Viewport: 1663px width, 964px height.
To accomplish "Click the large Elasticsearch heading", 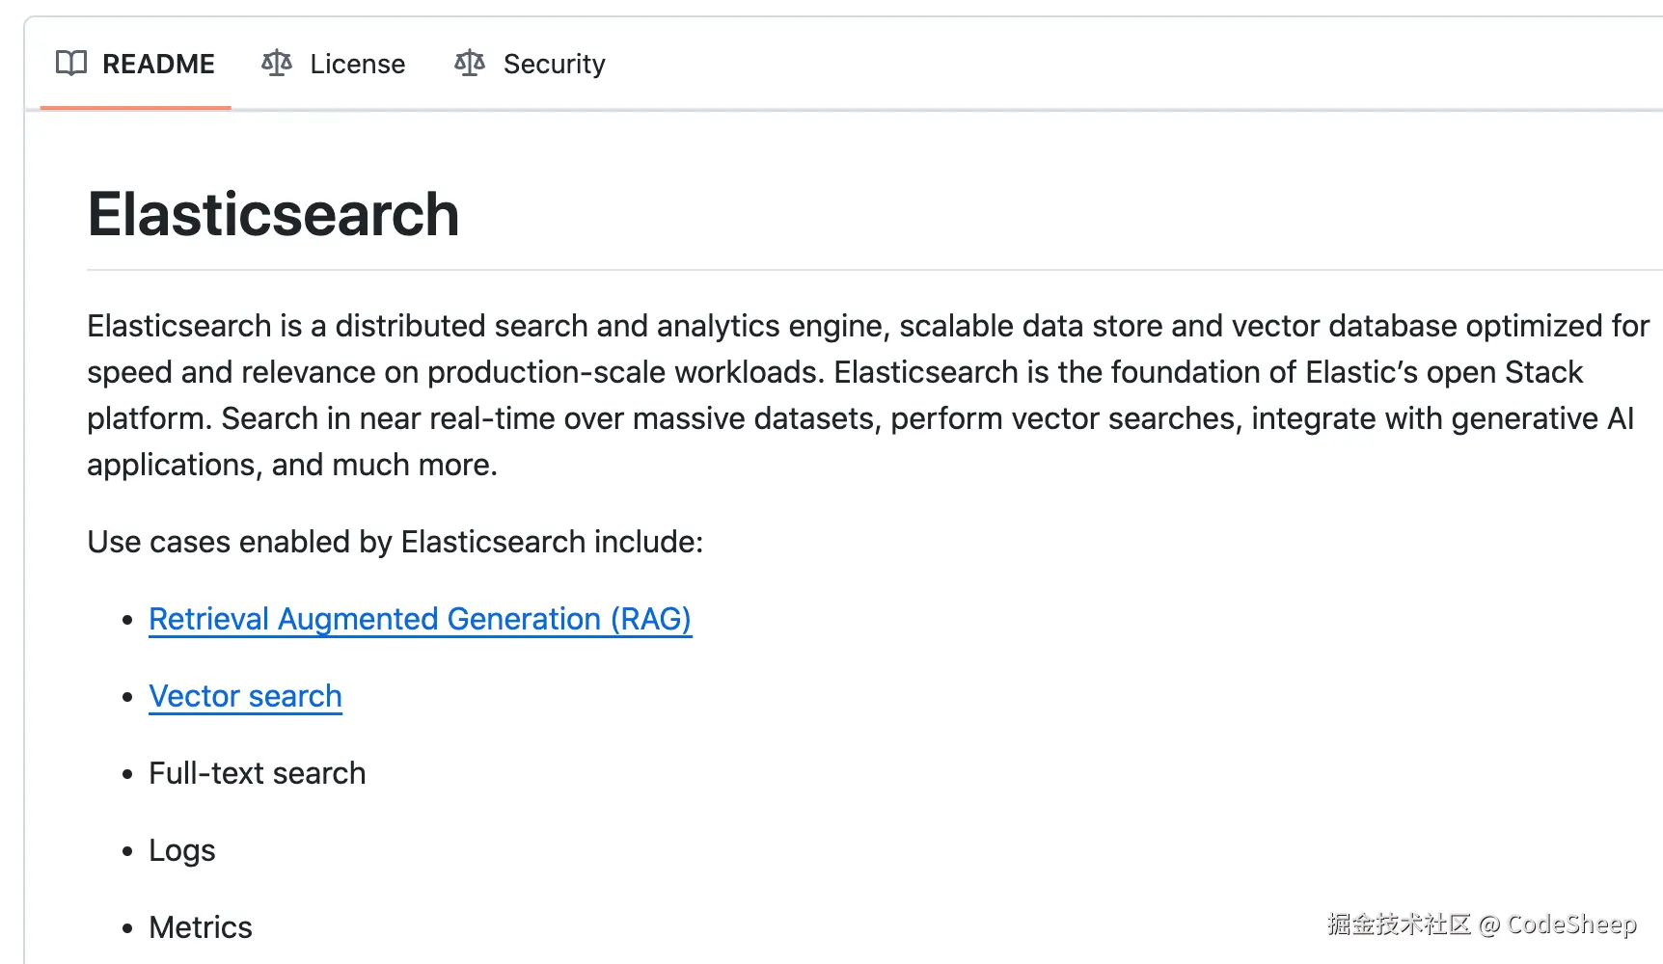I will [x=273, y=214].
